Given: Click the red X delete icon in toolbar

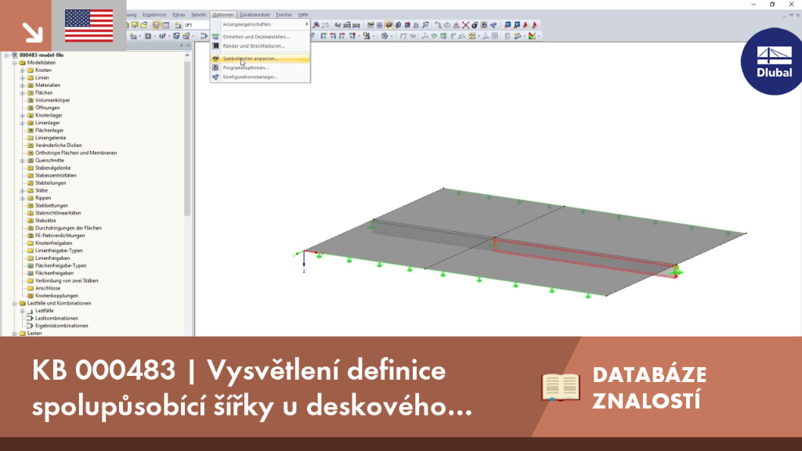Looking at the screenshot, I should [465, 24].
